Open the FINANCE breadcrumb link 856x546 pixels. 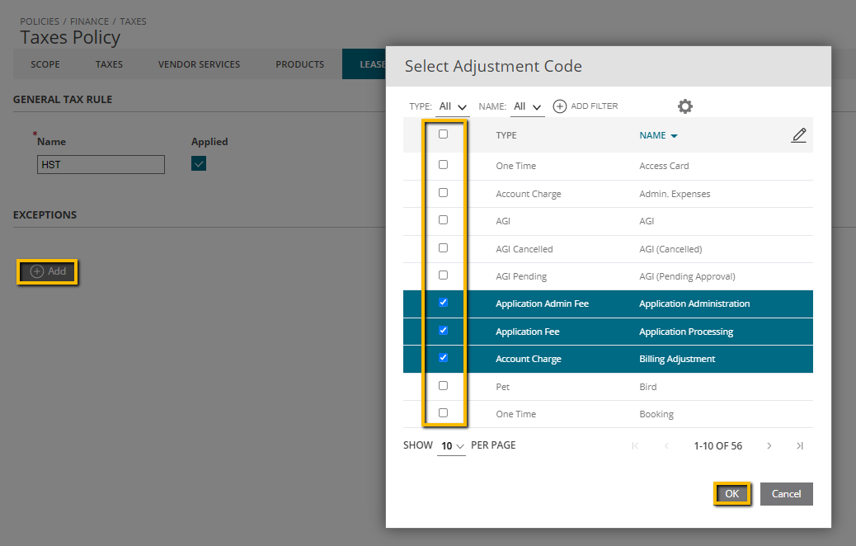tap(90, 21)
